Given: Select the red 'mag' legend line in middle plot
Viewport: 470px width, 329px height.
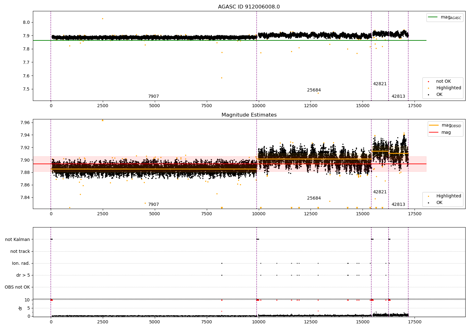Looking at the screenshot, I should 434,133.
